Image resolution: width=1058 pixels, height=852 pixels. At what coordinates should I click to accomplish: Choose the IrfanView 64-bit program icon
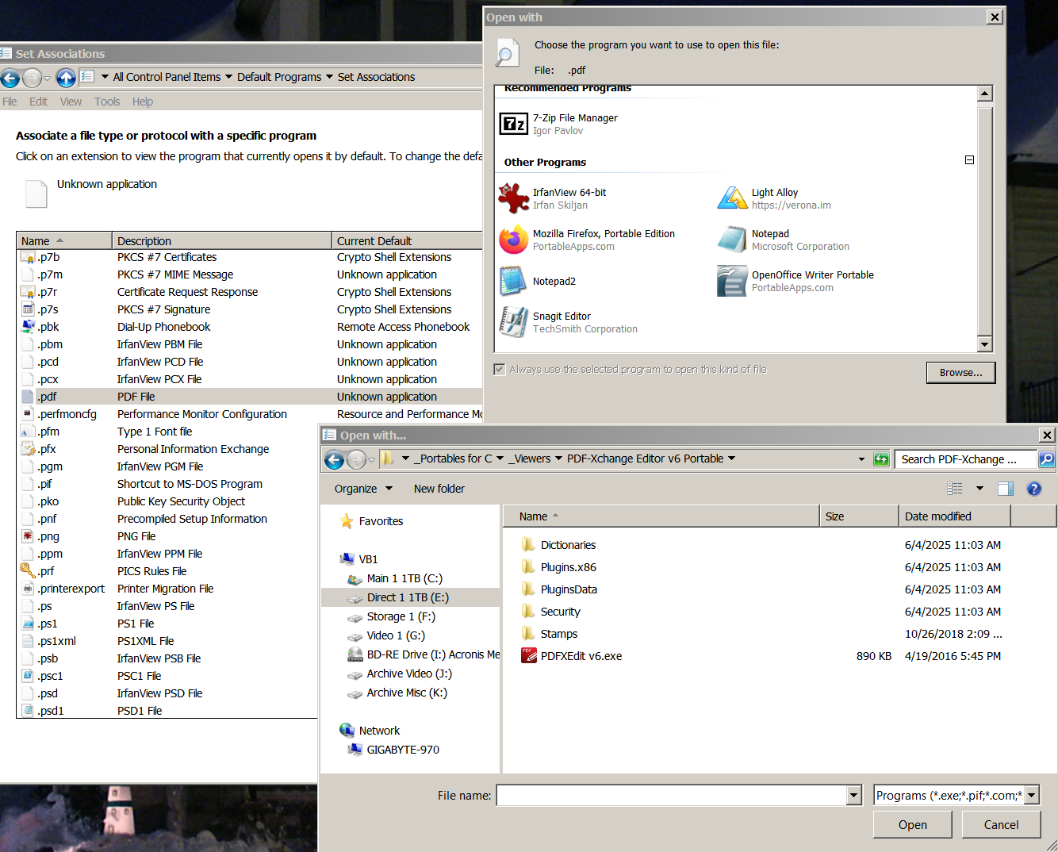513,198
